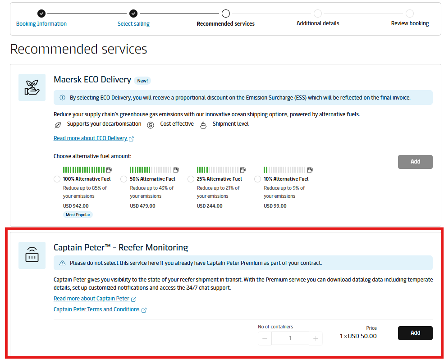Viewport: 444px width, 359px height.
Task: Click the info icon in ECO Delivery notice
Action: click(62, 98)
